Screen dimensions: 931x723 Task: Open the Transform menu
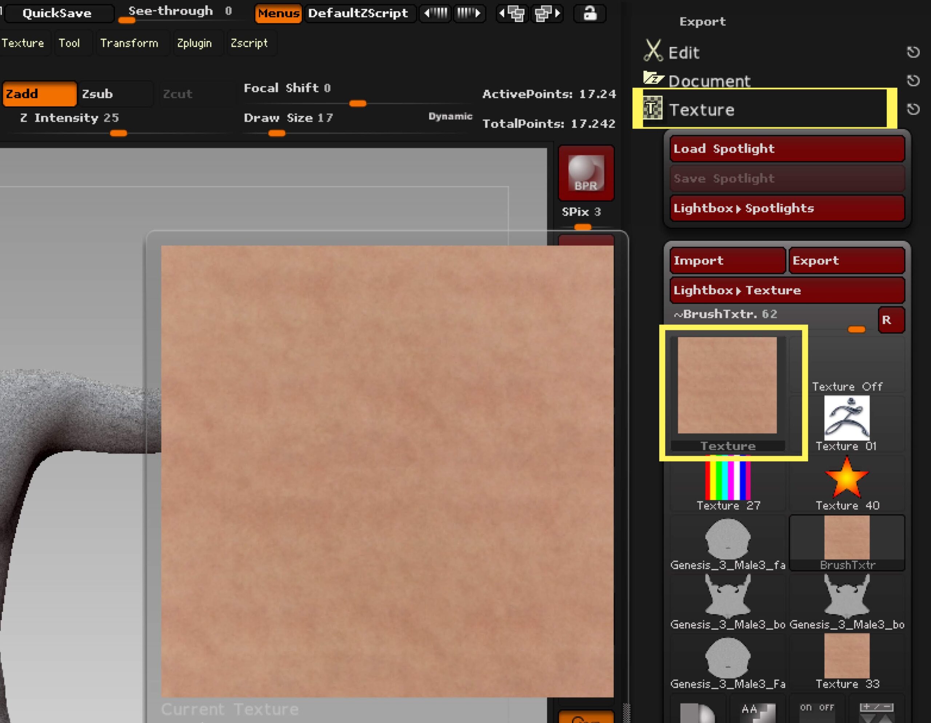[x=129, y=43]
